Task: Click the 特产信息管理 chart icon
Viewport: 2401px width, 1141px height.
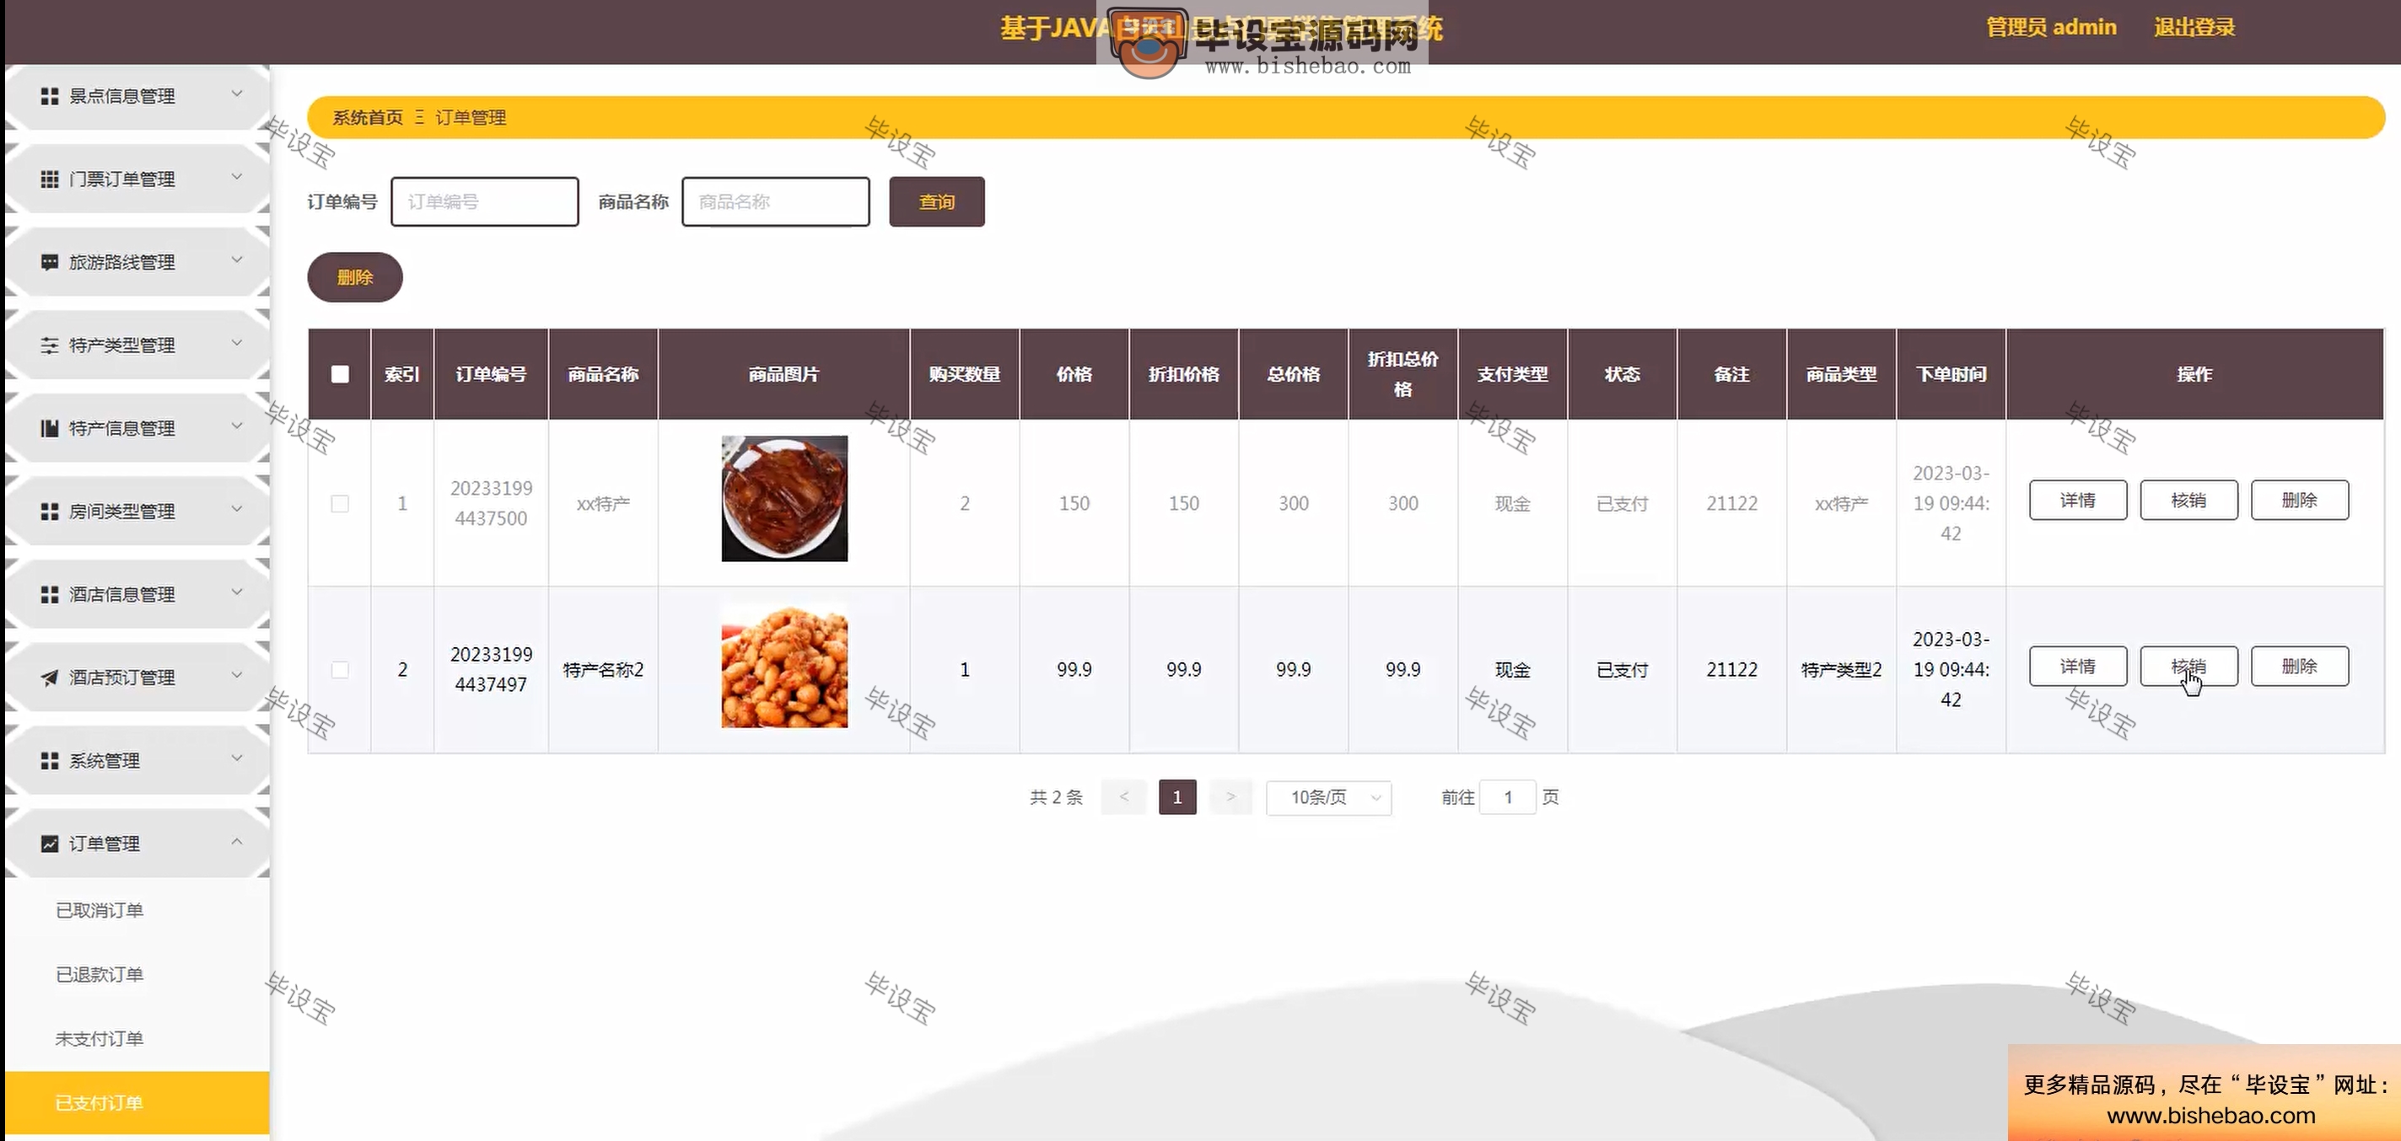Action: click(x=50, y=427)
